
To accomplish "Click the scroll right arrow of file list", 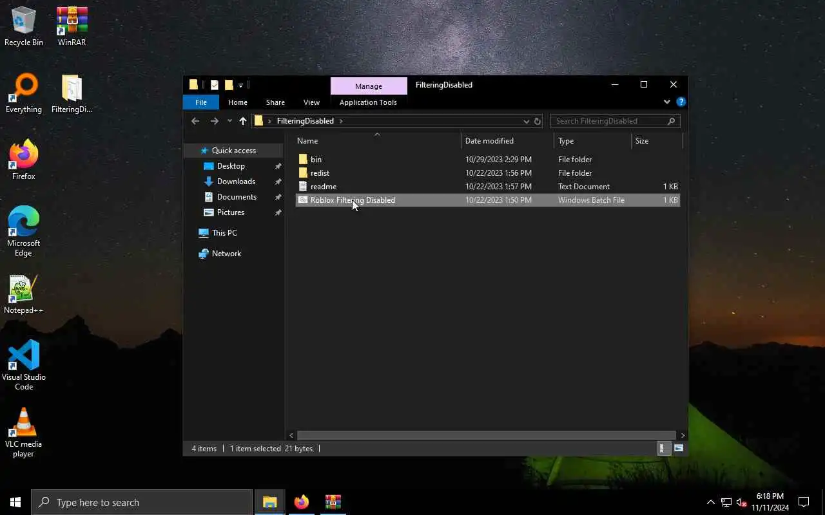I will [x=683, y=436].
